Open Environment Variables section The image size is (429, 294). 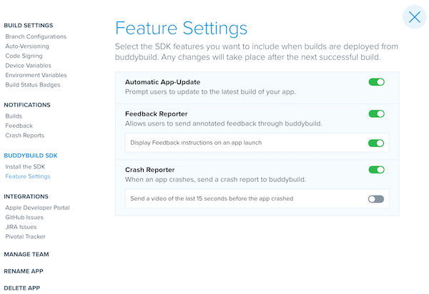(x=36, y=75)
